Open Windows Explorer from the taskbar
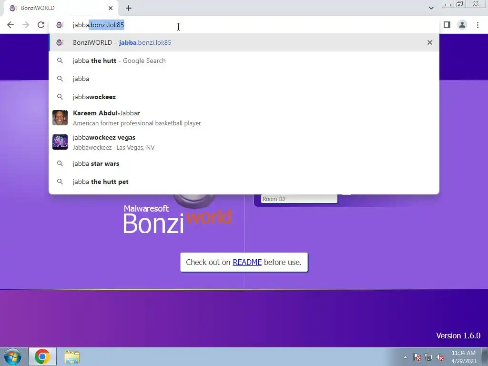Image resolution: width=488 pixels, height=366 pixels. [72, 357]
